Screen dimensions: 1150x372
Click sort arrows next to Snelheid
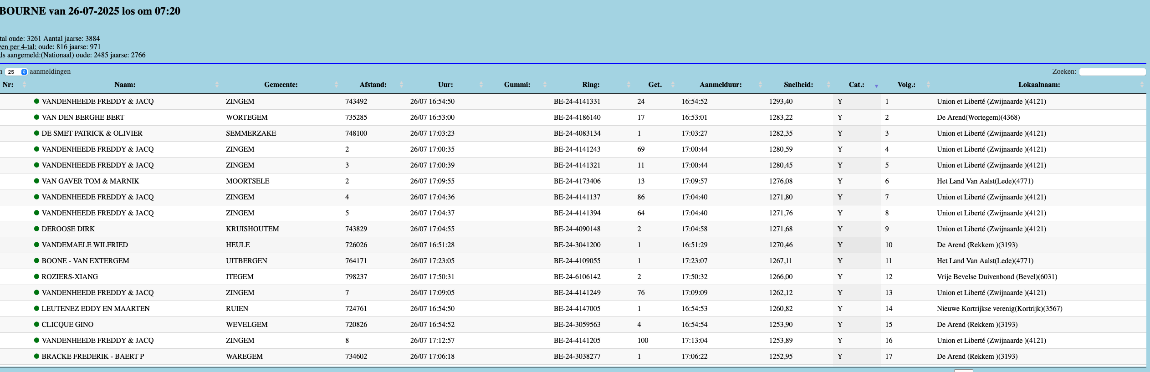[828, 85]
